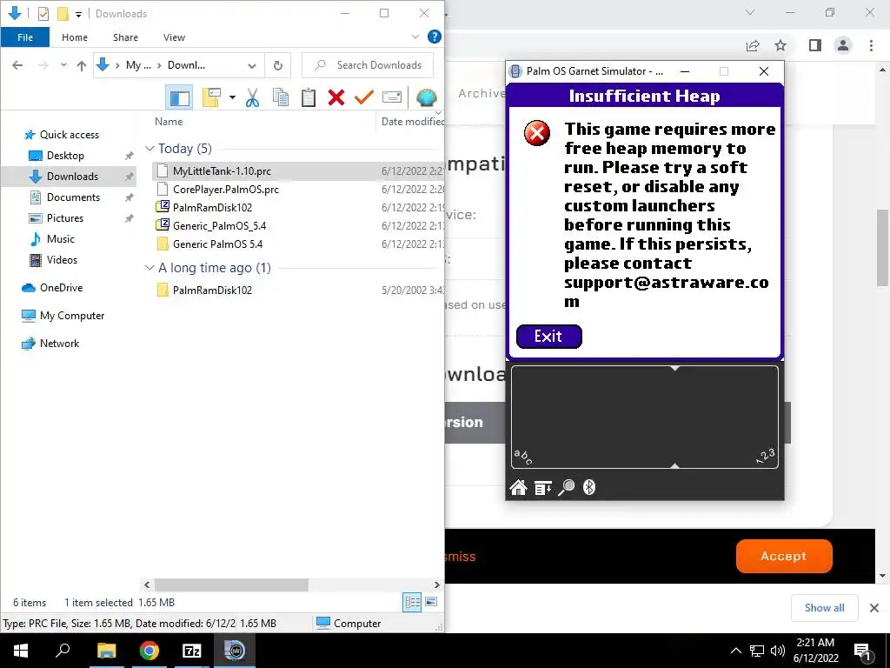890x668 pixels.
Task: Click the Cut scissors icon in Explorer toolbar
Action: click(x=253, y=97)
